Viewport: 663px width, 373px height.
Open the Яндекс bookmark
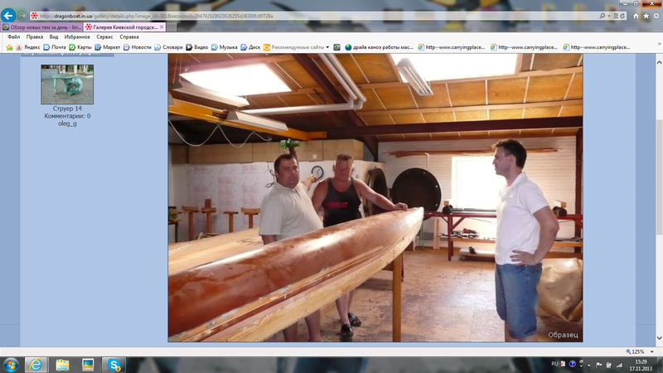[x=28, y=47]
